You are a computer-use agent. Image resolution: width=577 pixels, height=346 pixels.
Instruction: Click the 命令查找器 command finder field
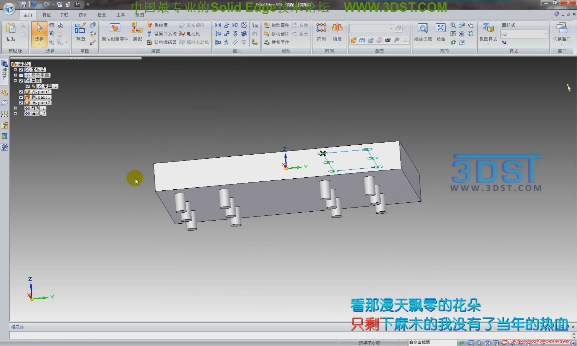click(433, 343)
